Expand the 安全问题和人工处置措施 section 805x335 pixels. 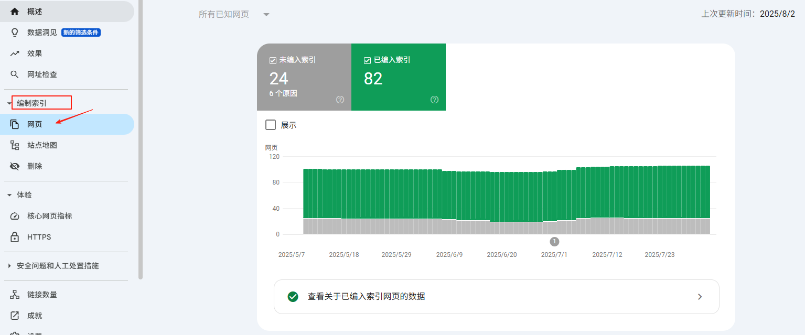click(x=9, y=266)
